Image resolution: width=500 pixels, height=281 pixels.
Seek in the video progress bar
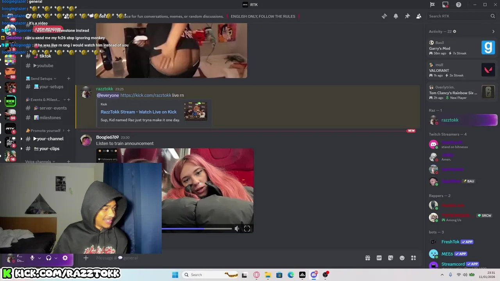[x=197, y=229]
